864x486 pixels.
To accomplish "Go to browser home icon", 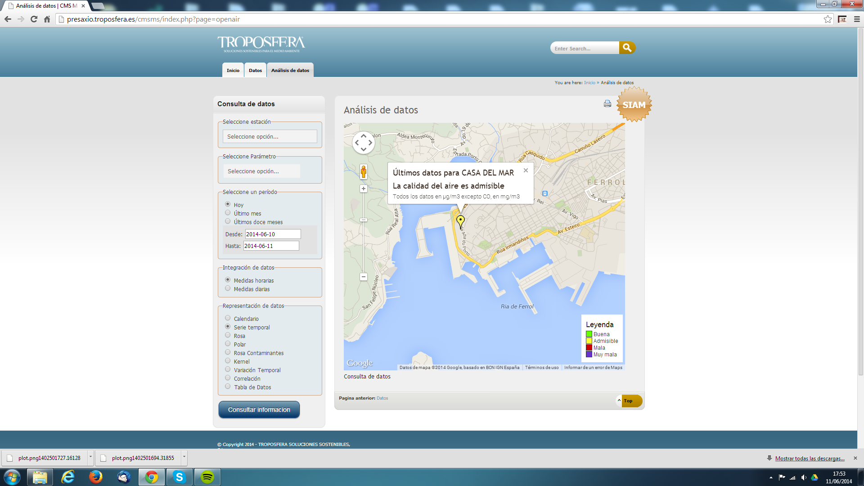I will [47, 19].
